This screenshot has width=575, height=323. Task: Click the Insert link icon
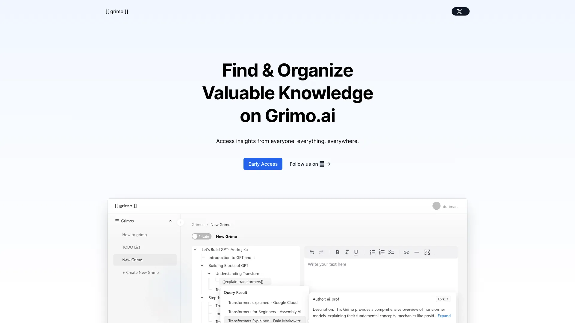click(406, 252)
